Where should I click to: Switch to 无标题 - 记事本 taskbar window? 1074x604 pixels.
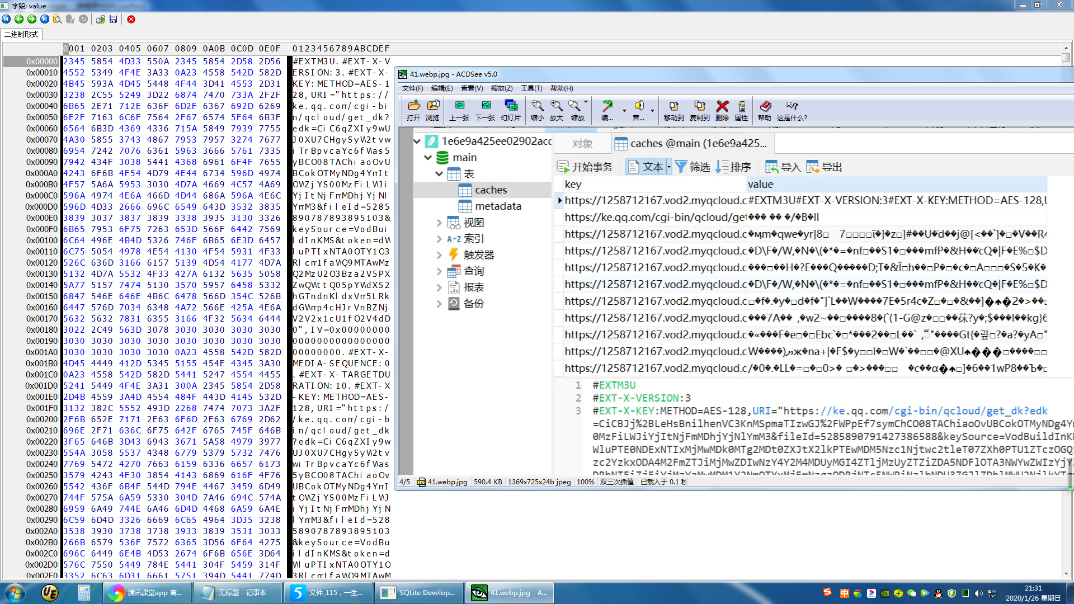[238, 592]
